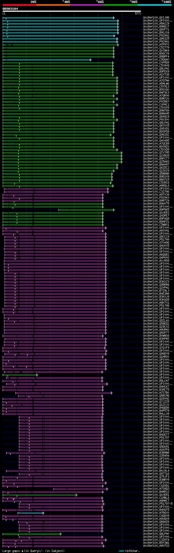Select the UniRef100_B8LCA7 label
This screenshot has width=174, height=553.
(x=156, y=381)
